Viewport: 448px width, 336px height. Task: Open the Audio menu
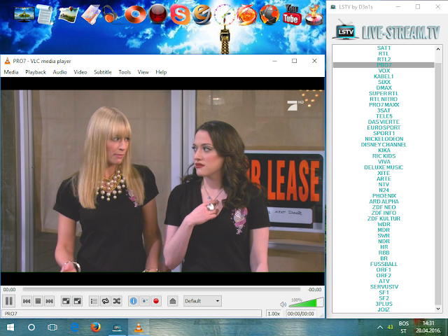[59, 72]
